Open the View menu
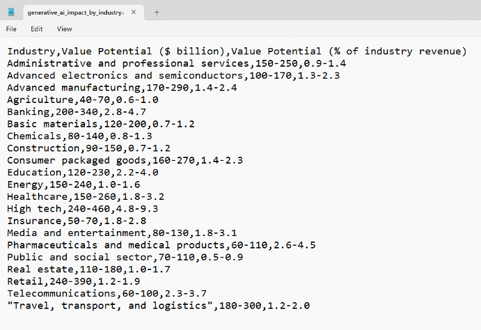 pos(65,29)
